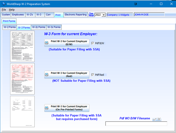Image resolution: width=176 pixels, height=133 pixels.
Task: Open the black-and-white W-3 form thumbnail
Action: coord(23,46)
